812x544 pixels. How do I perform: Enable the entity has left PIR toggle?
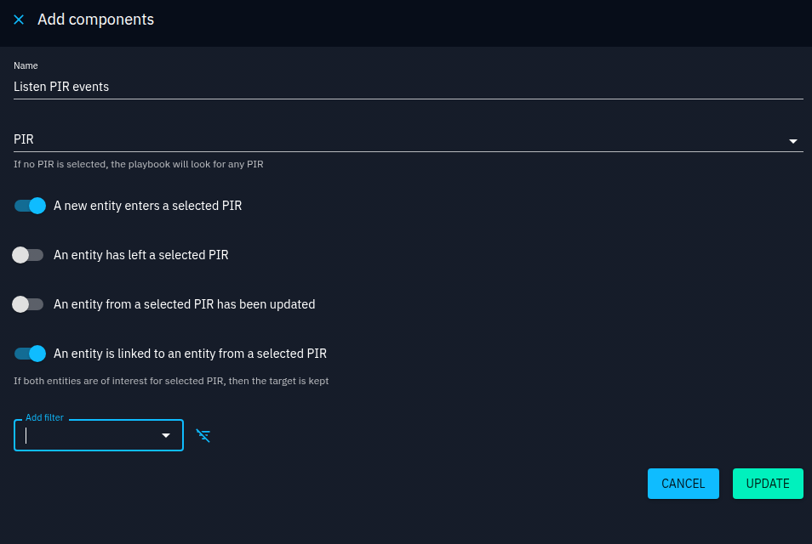(28, 255)
